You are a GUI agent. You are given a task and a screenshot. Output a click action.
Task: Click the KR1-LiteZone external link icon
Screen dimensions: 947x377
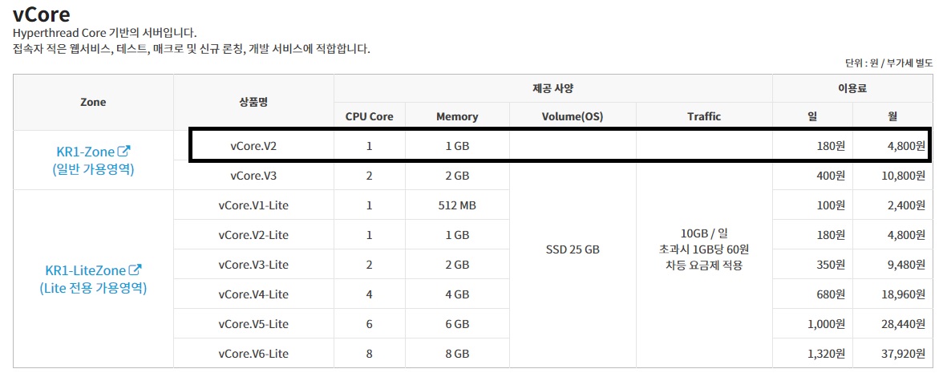click(136, 270)
